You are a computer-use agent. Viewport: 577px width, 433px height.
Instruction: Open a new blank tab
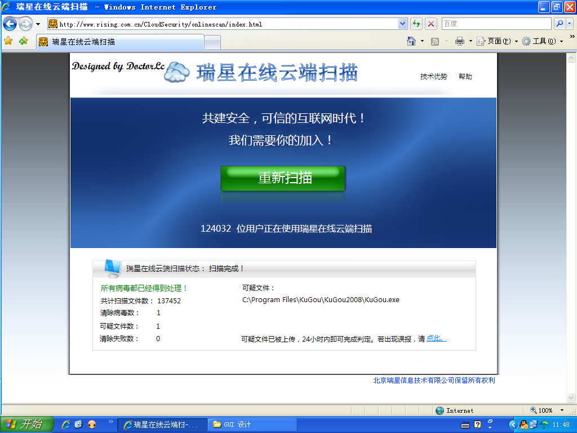(x=212, y=43)
